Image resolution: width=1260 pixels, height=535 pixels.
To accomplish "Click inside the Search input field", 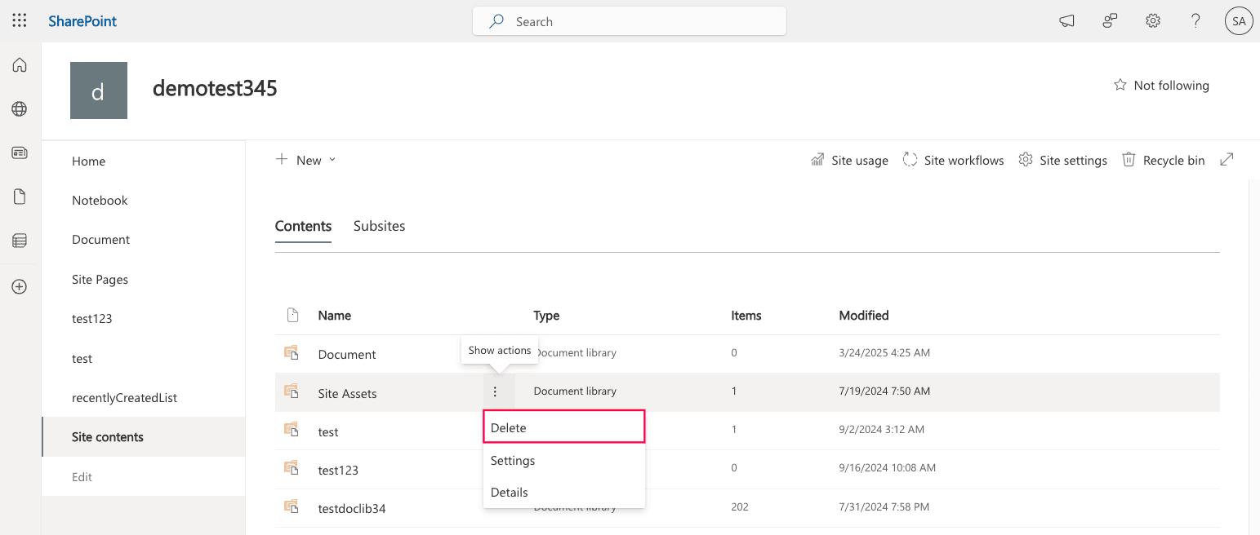I will pos(629,20).
